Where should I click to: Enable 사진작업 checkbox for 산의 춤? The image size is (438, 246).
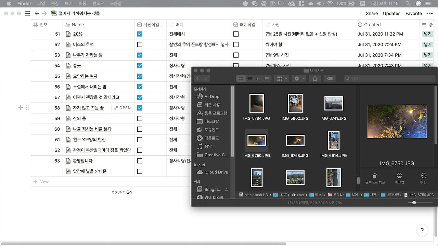[x=140, y=118]
